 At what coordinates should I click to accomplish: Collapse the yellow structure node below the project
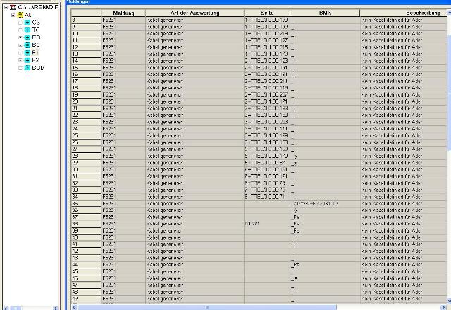(x=13, y=15)
